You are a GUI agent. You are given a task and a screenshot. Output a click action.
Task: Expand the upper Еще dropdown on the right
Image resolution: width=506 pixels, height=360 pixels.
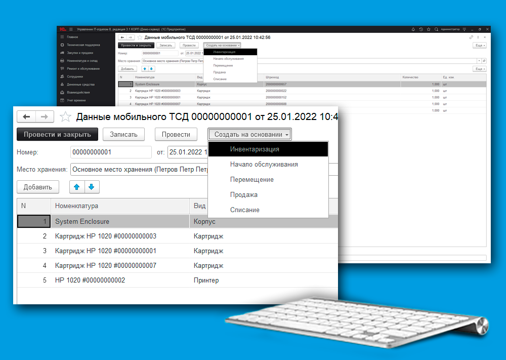[479, 45]
